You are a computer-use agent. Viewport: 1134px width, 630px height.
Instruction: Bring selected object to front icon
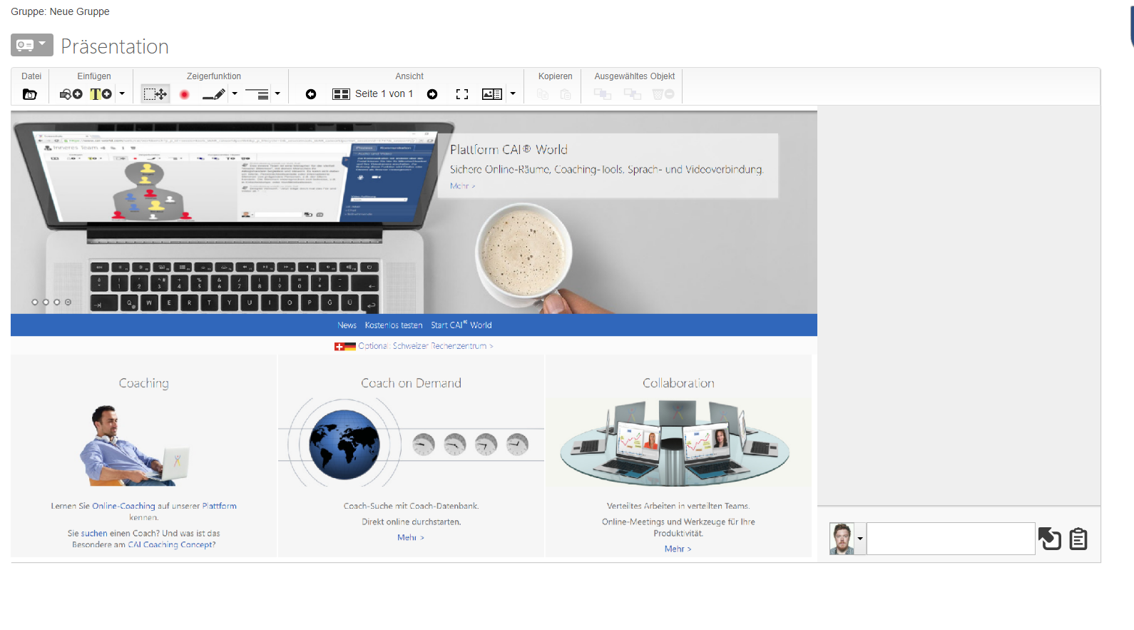point(603,94)
